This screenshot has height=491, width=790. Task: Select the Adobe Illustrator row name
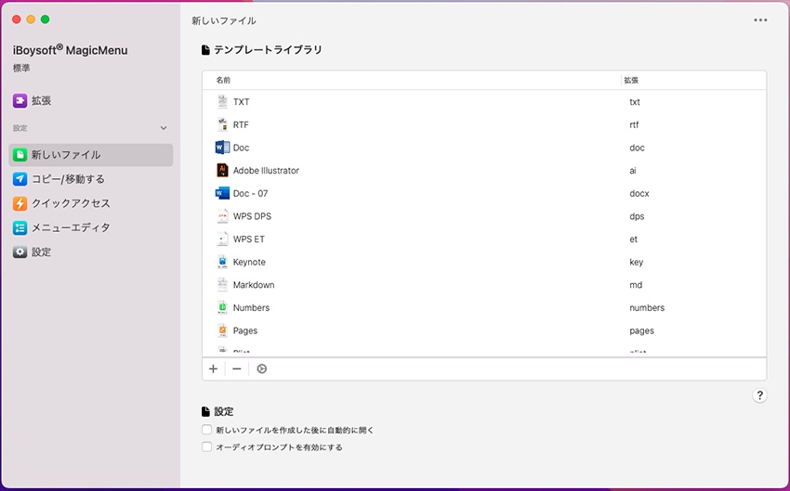[266, 171]
